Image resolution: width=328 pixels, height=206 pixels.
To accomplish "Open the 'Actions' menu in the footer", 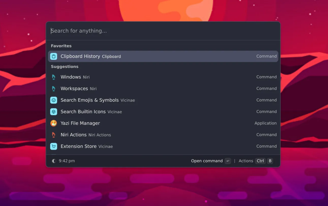I will pyautogui.click(x=246, y=161).
